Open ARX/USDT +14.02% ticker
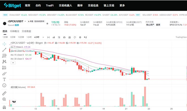The width and height of the screenshot is (187, 111). point(56,15)
